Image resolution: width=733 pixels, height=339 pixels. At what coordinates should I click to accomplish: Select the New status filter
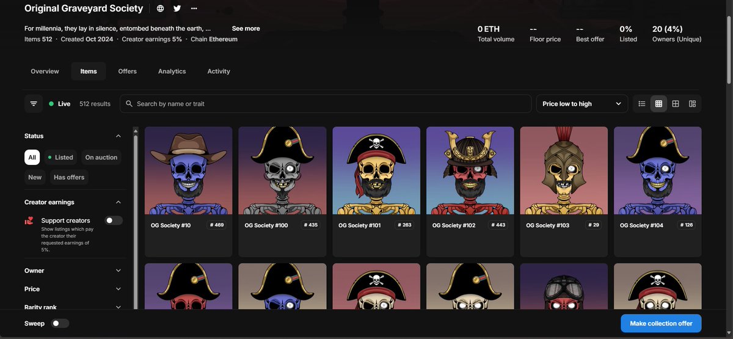click(x=35, y=177)
